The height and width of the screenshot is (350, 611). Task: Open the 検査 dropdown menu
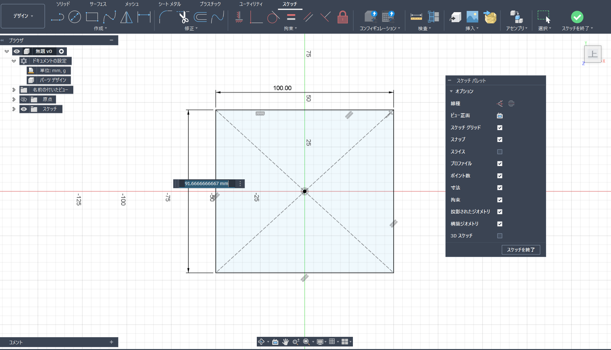(424, 29)
